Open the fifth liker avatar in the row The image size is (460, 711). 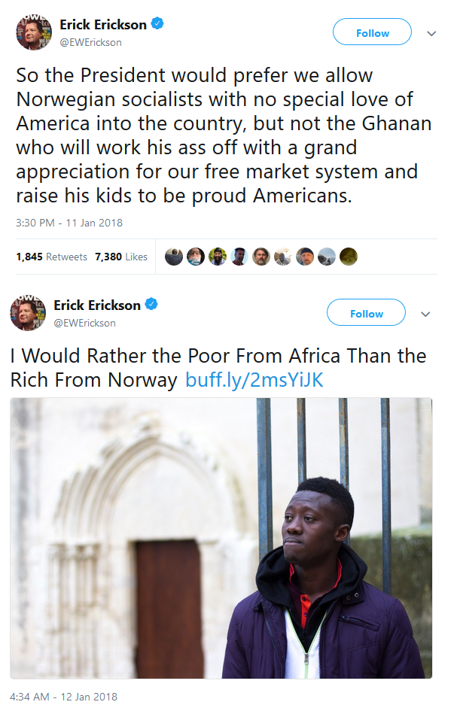(x=260, y=257)
